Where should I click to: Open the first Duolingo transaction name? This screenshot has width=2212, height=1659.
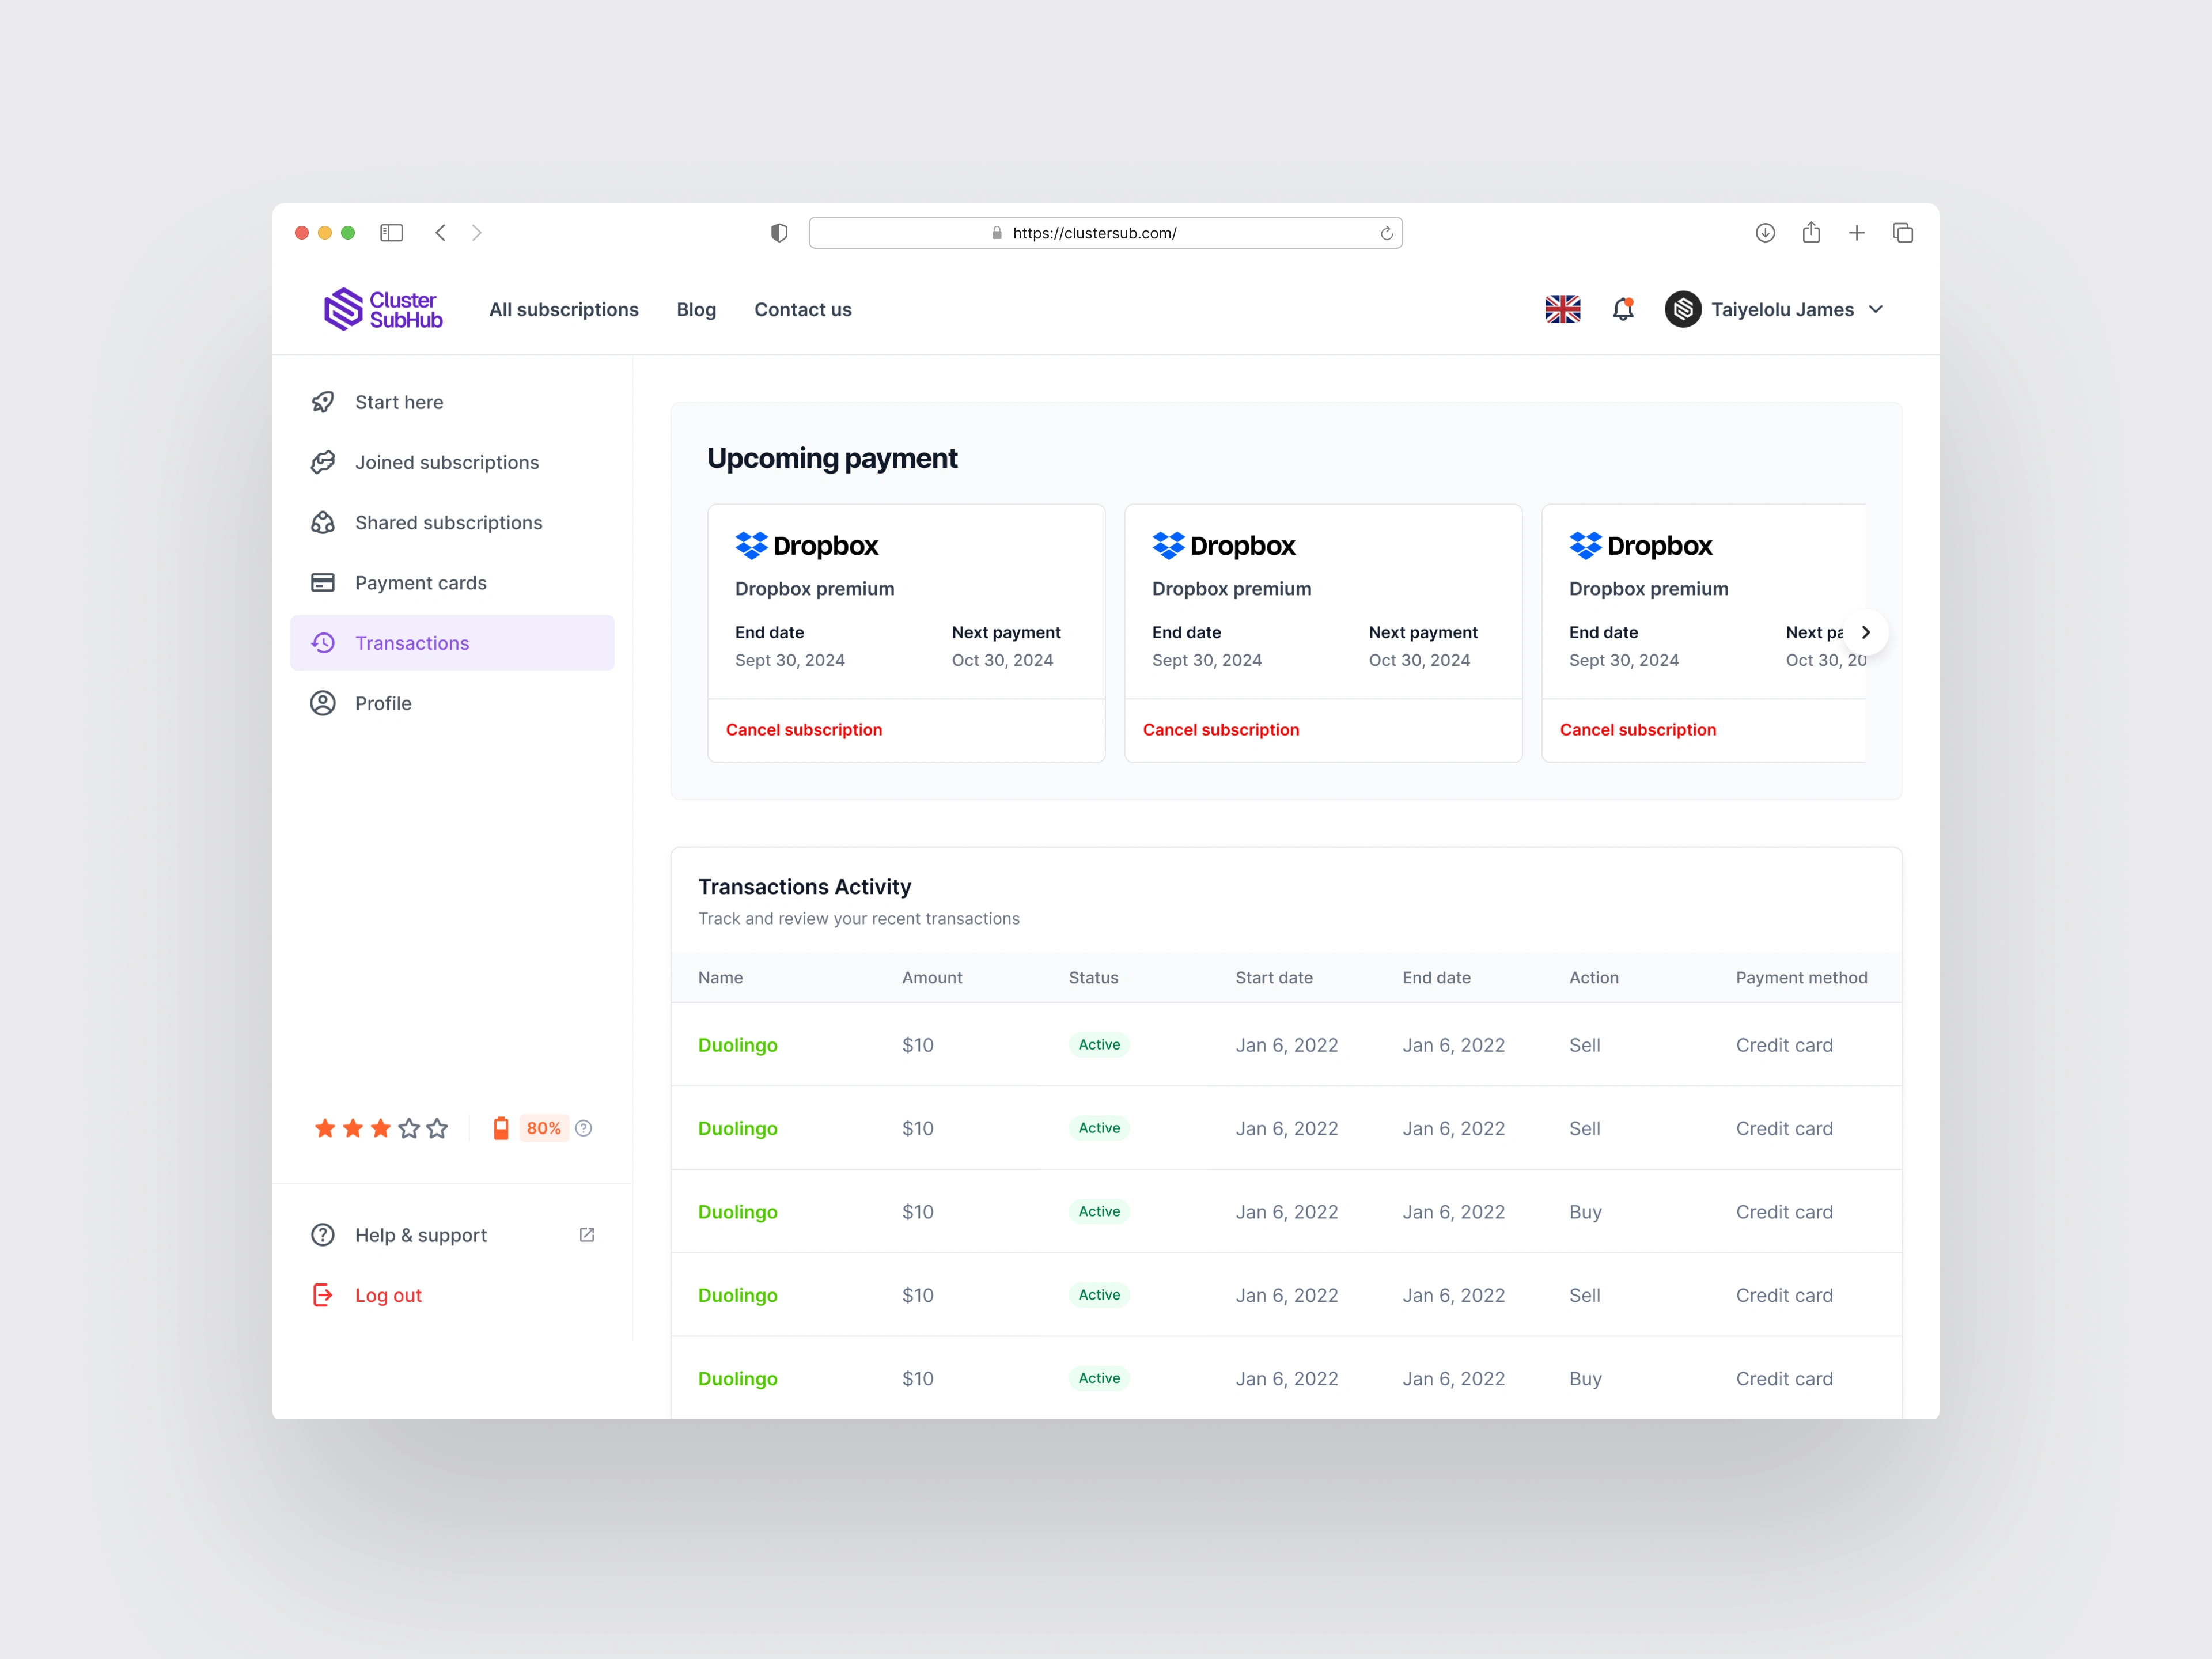(738, 1045)
